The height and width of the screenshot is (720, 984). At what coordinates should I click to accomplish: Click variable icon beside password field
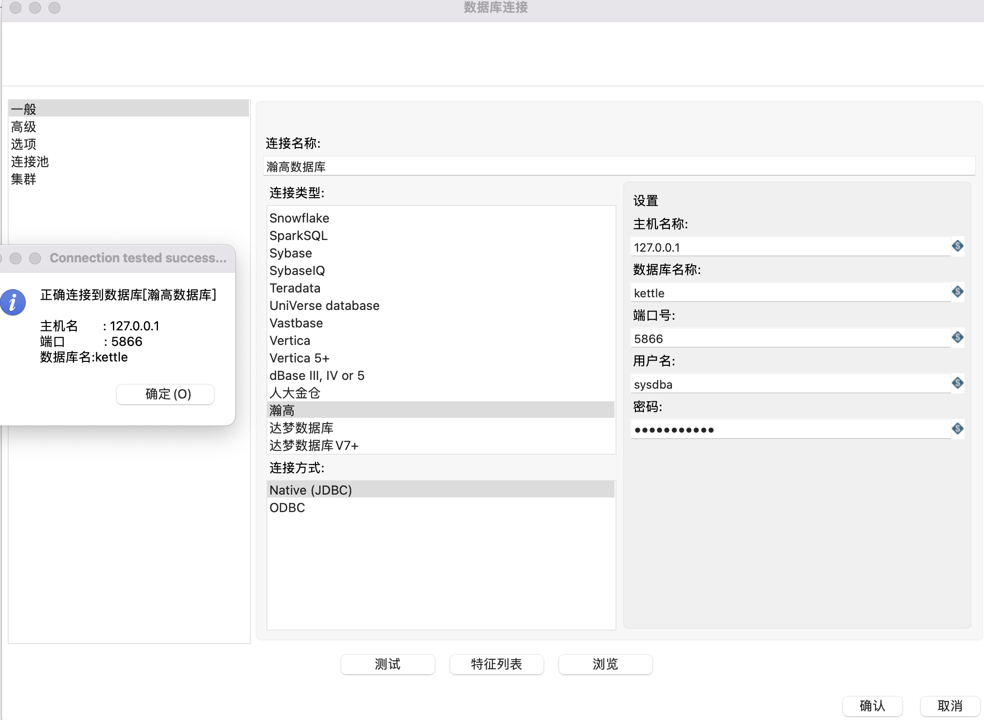(957, 429)
